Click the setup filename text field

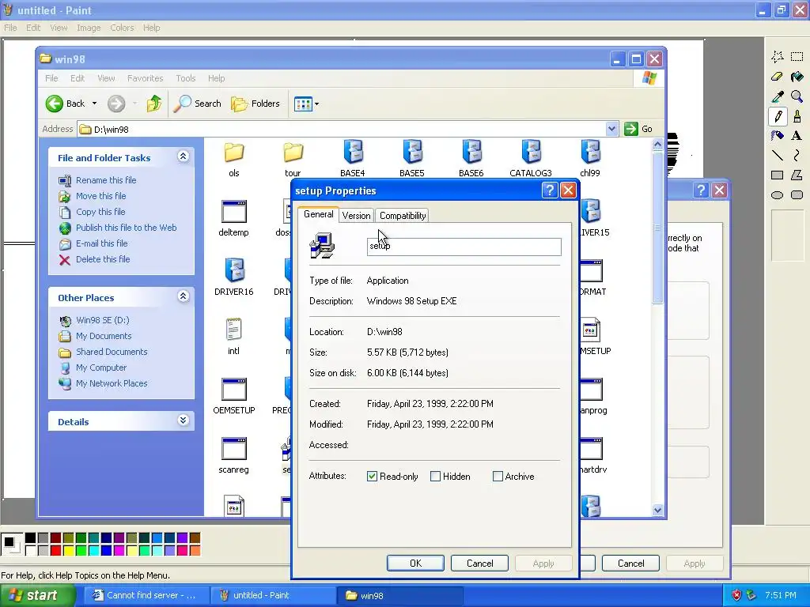(464, 247)
